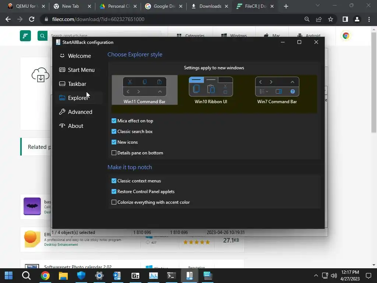Toggle the New icons checkbox

pos(114,142)
